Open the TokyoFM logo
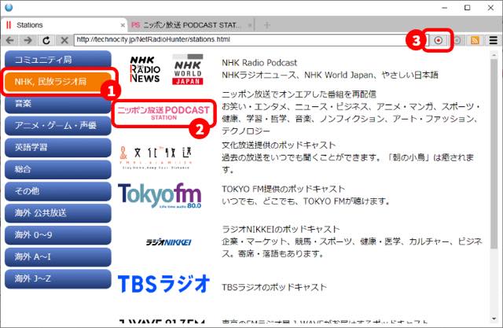This screenshot has height=328, width=503. (x=160, y=195)
